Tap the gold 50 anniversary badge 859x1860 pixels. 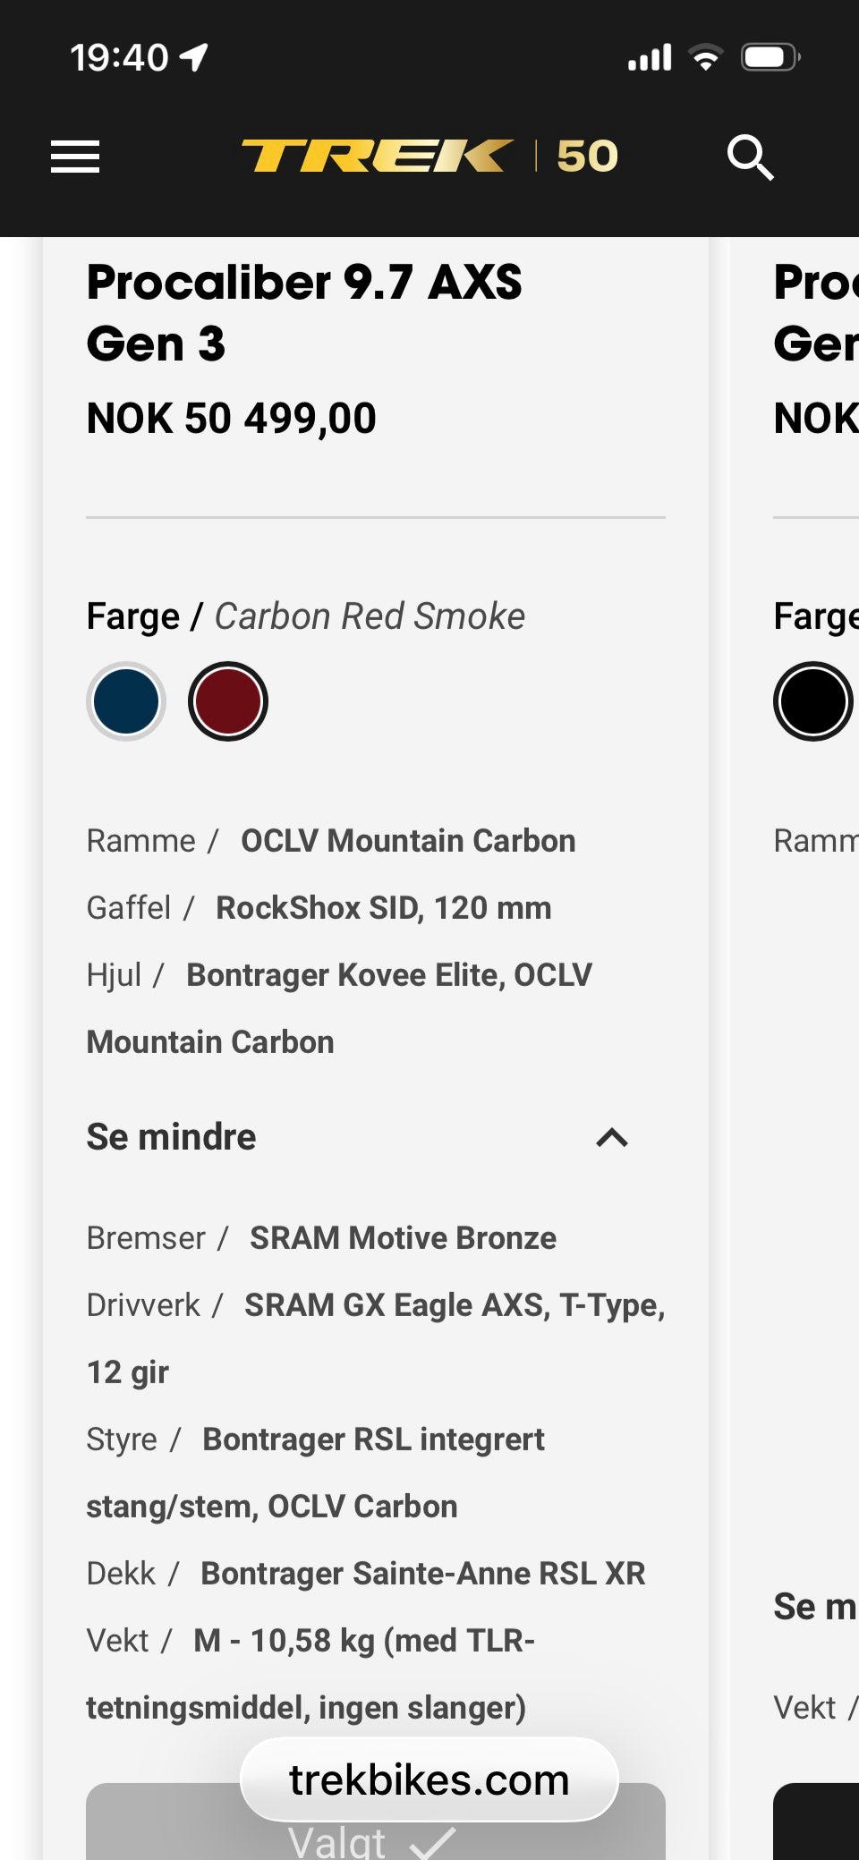tap(587, 157)
